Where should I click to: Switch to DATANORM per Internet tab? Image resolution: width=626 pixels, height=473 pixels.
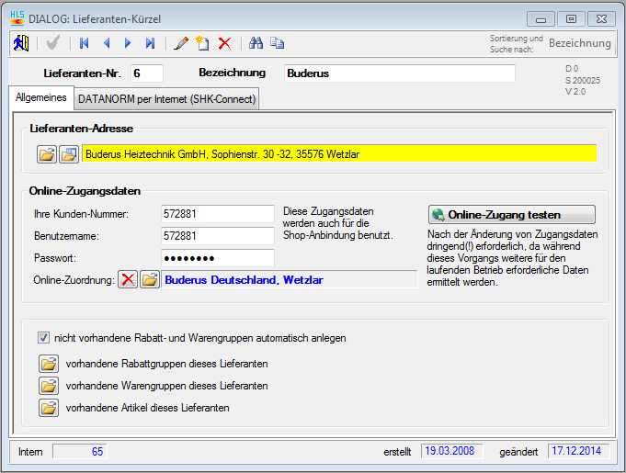(167, 98)
